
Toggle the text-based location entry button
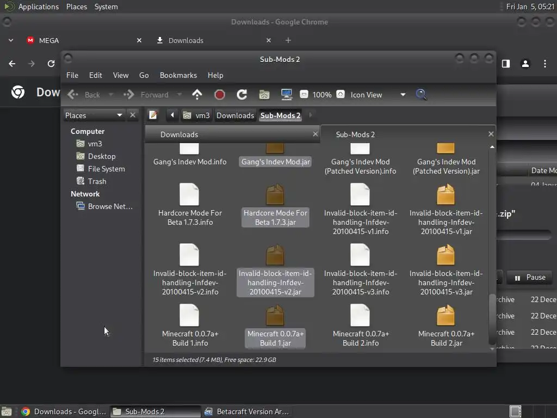[153, 115]
